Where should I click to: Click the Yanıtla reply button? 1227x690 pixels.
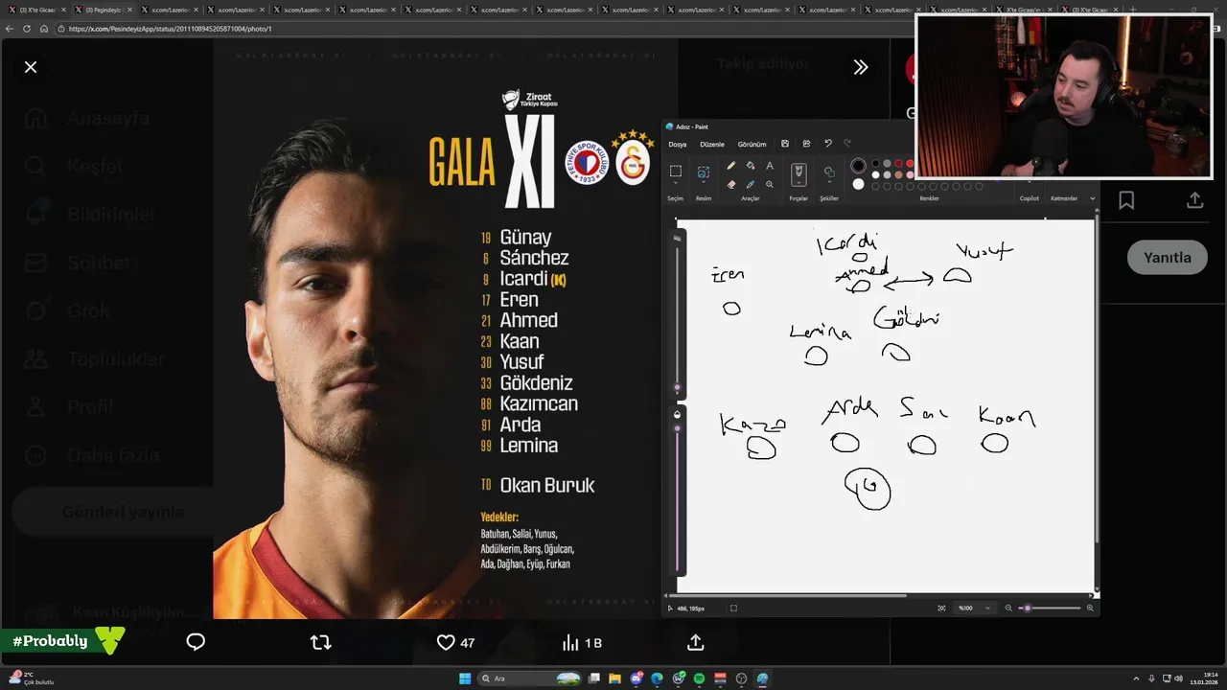click(x=1167, y=257)
